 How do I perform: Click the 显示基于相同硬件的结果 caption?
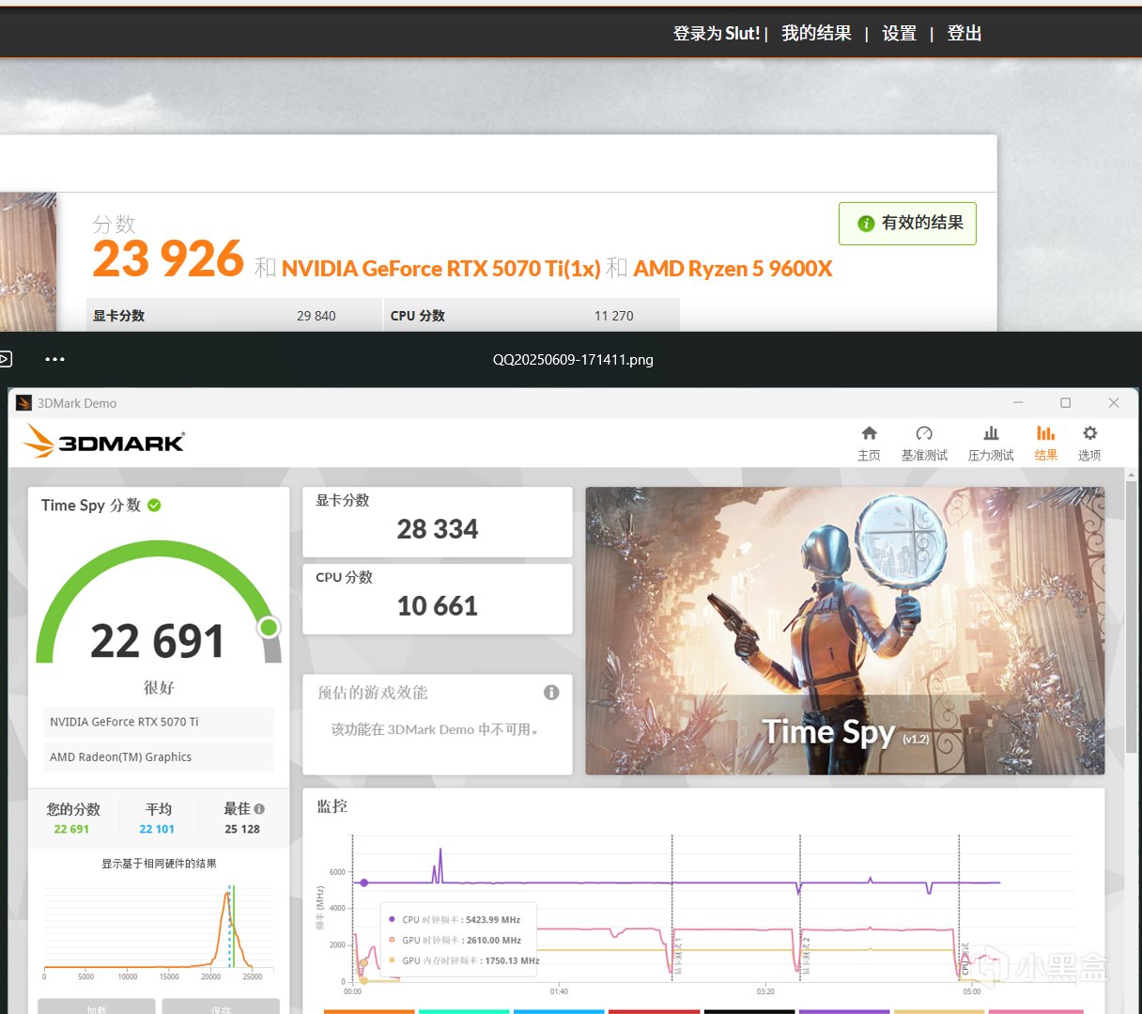pyautogui.click(x=159, y=863)
